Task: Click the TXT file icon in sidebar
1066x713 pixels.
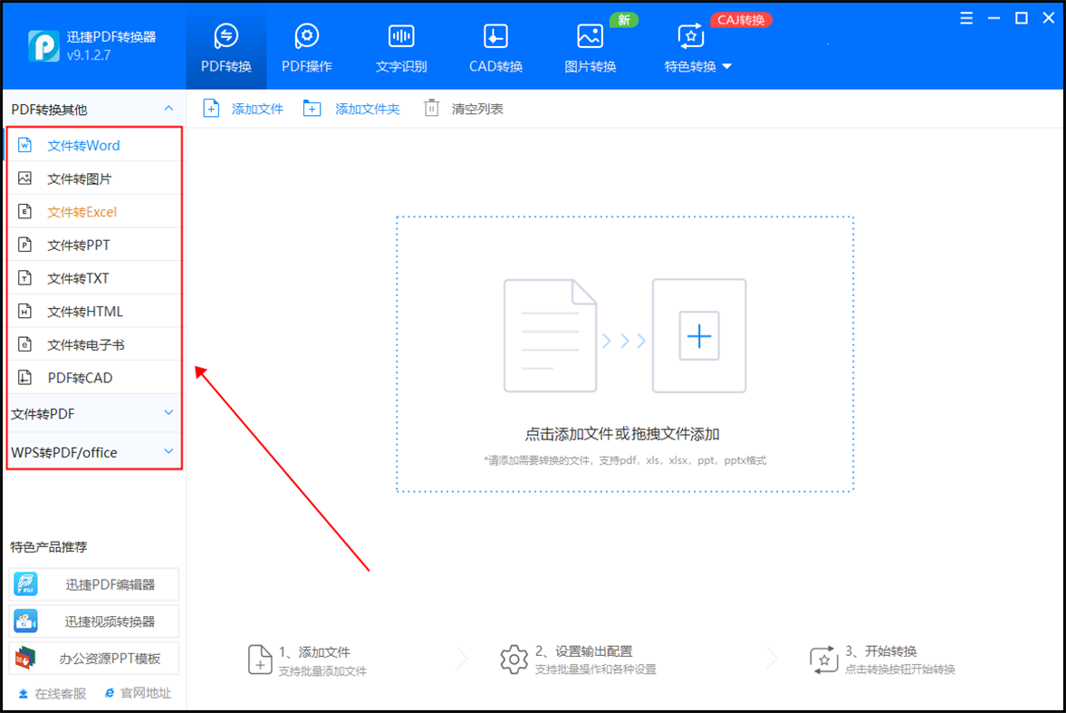Action: click(25, 277)
